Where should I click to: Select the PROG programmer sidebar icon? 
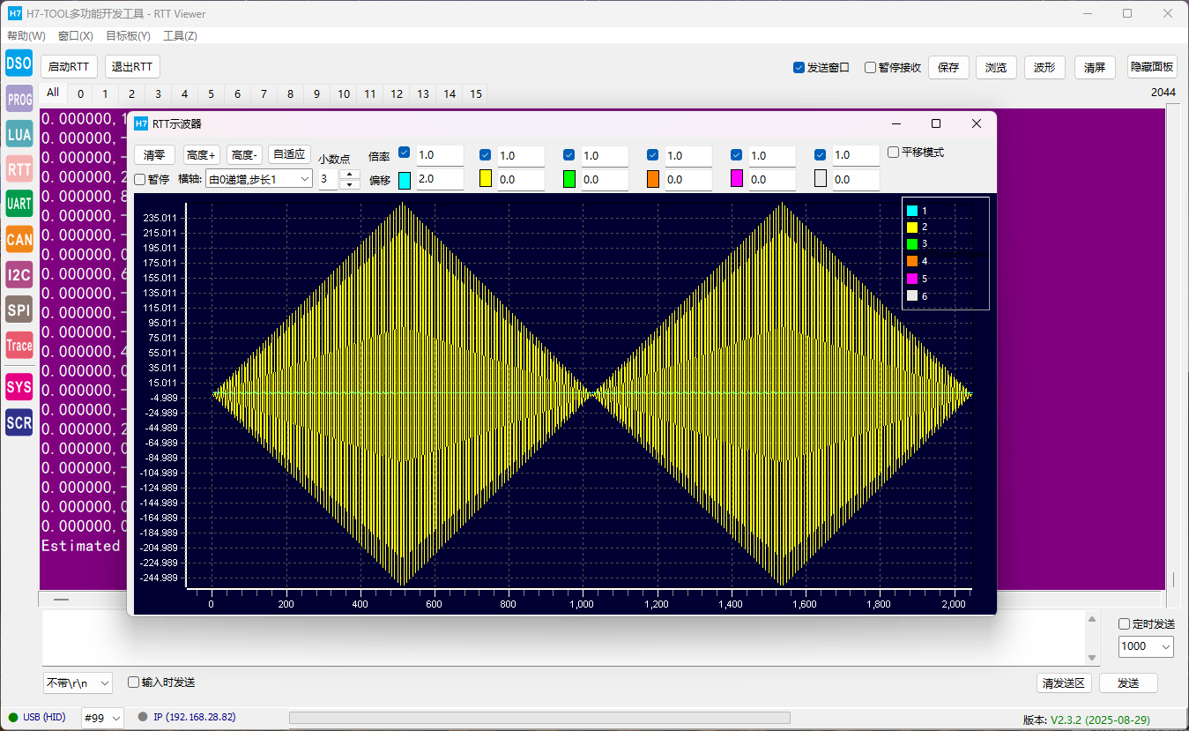pyautogui.click(x=19, y=99)
